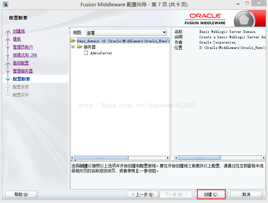Go to 管理员帐户 step link
The image size is (268, 203).
point(23,47)
